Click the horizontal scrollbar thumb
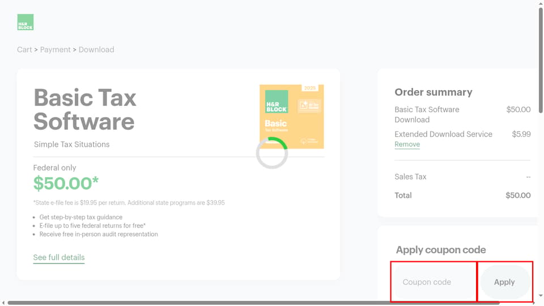 tap(253, 303)
